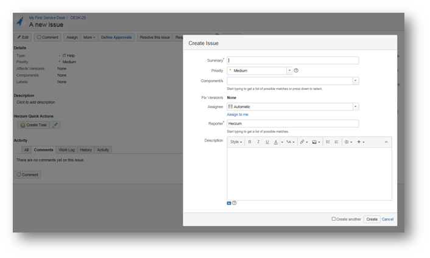This screenshot has height=258, width=430.
Task: Toggle Underline formatting in editor toolbar
Action: [x=267, y=142]
